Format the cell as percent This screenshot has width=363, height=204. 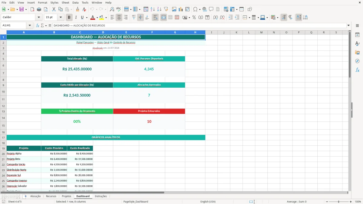(x=194, y=18)
